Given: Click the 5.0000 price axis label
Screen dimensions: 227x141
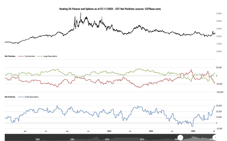Looking at the screenshot, I should point(219,13).
